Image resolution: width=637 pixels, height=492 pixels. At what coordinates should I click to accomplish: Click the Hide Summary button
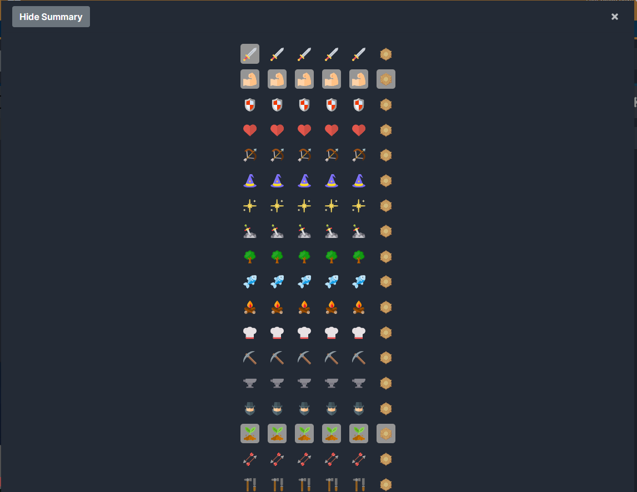(x=51, y=17)
